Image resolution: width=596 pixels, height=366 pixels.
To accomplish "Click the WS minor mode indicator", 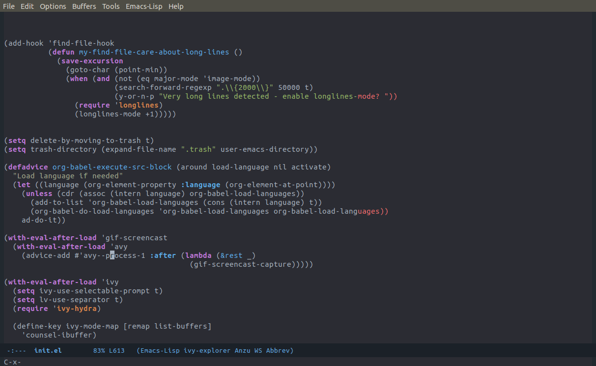I will [x=259, y=351].
